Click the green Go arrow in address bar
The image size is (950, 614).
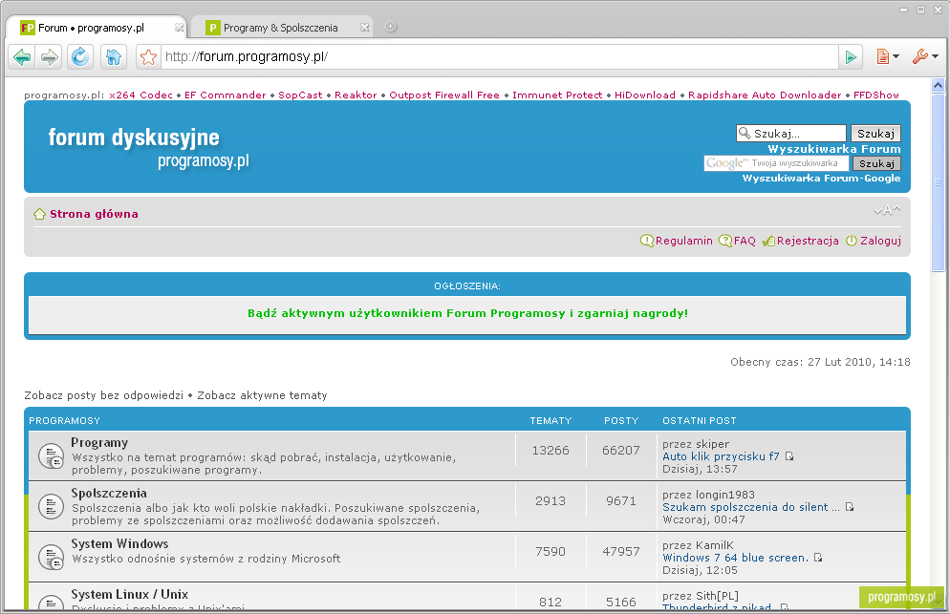coord(851,57)
